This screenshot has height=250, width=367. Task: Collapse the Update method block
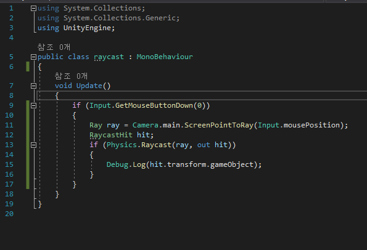coord(33,86)
